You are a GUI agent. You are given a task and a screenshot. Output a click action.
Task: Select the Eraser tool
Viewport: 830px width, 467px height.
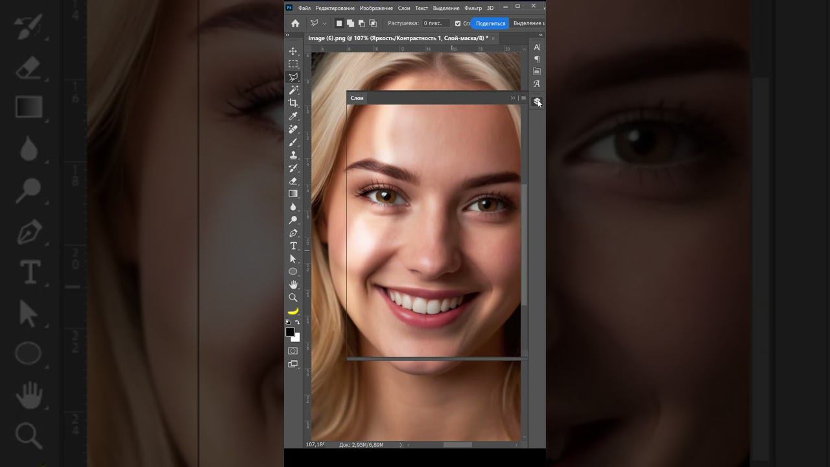(x=293, y=181)
